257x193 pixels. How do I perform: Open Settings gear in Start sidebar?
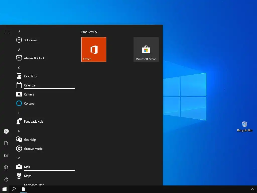(x=6, y=167)
